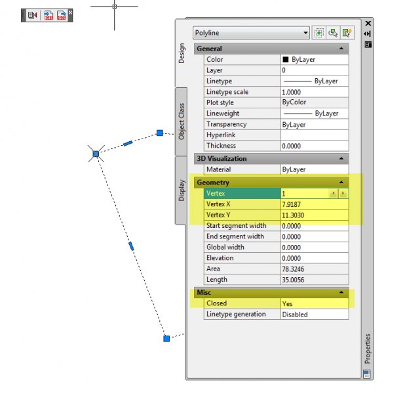
Task: Switch to the Object Class tab
Action: pos(182,121)
